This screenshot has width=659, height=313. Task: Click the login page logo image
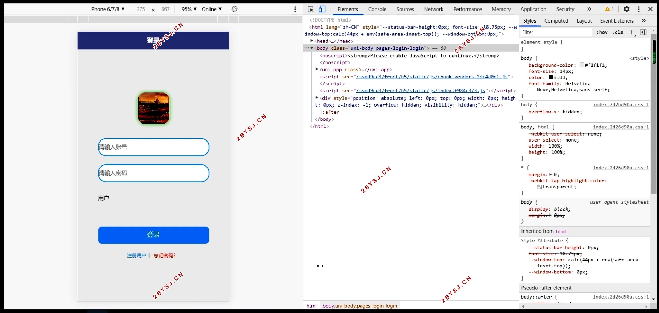tap(153, 108)
